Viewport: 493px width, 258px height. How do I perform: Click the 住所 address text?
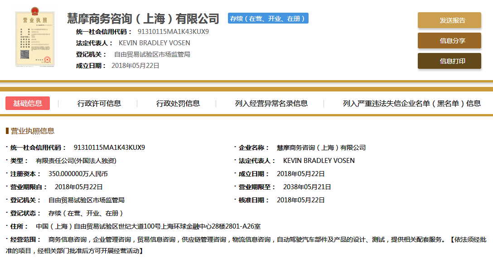pyautogui.click(x=148, y=226)
